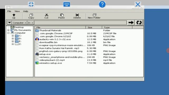Click the Copy toolbar icon
This screenshot has width=169, height=95.
(x=31, y=15)
